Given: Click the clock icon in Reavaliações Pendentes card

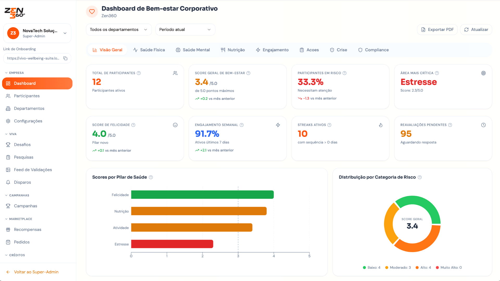Looking at the screenshot, I should [x=483, y=125].
